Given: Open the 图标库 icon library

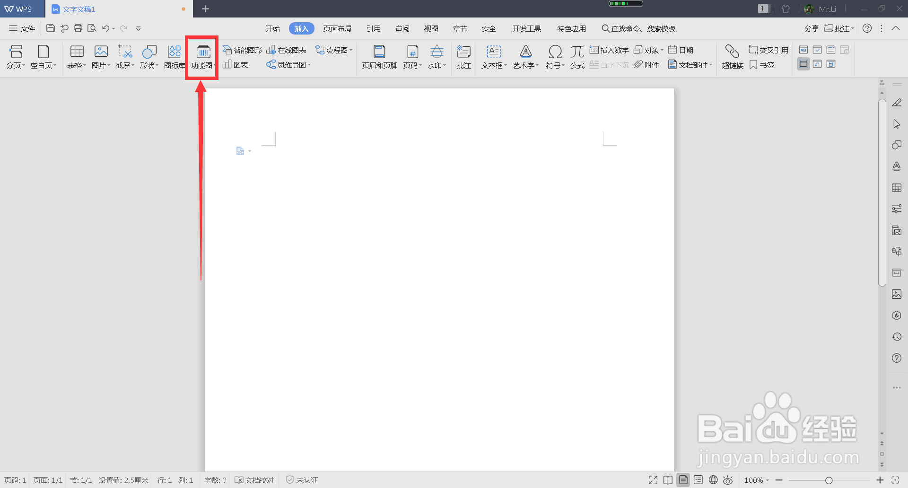Looking at the screenshot, I should click(175, 57).
